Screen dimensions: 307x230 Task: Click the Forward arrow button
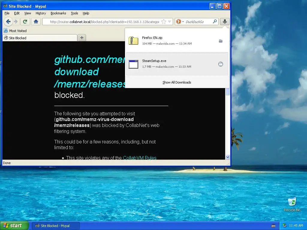click(x=16, y=22)
